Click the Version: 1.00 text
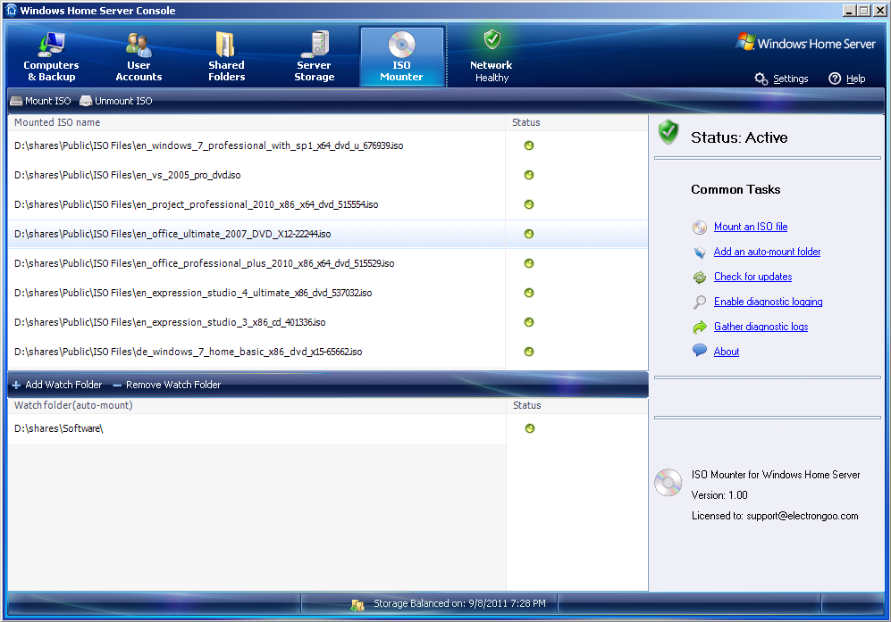This screenshot has height=622, width=891. pyautogui.click(x=719, y=495)
